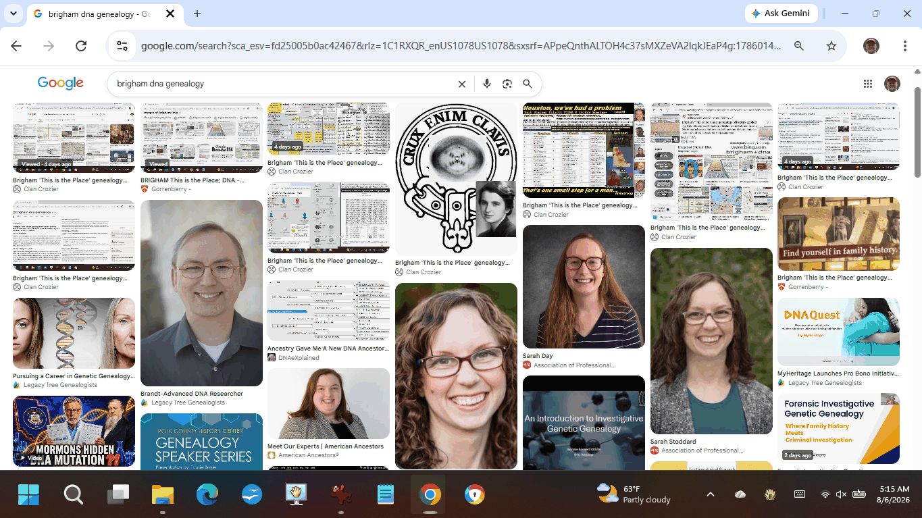Open the touch keyboard tray icon
Viewport: 922px width, 518px height.
click(x=800, y=494)
